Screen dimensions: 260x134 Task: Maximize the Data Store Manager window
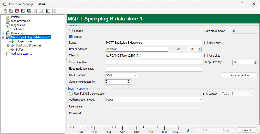pyautogui.click(x=242, y=4)
